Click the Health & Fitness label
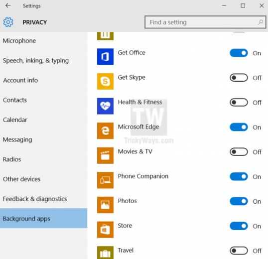Screen dimensions: 268x259 pos(140,102)
